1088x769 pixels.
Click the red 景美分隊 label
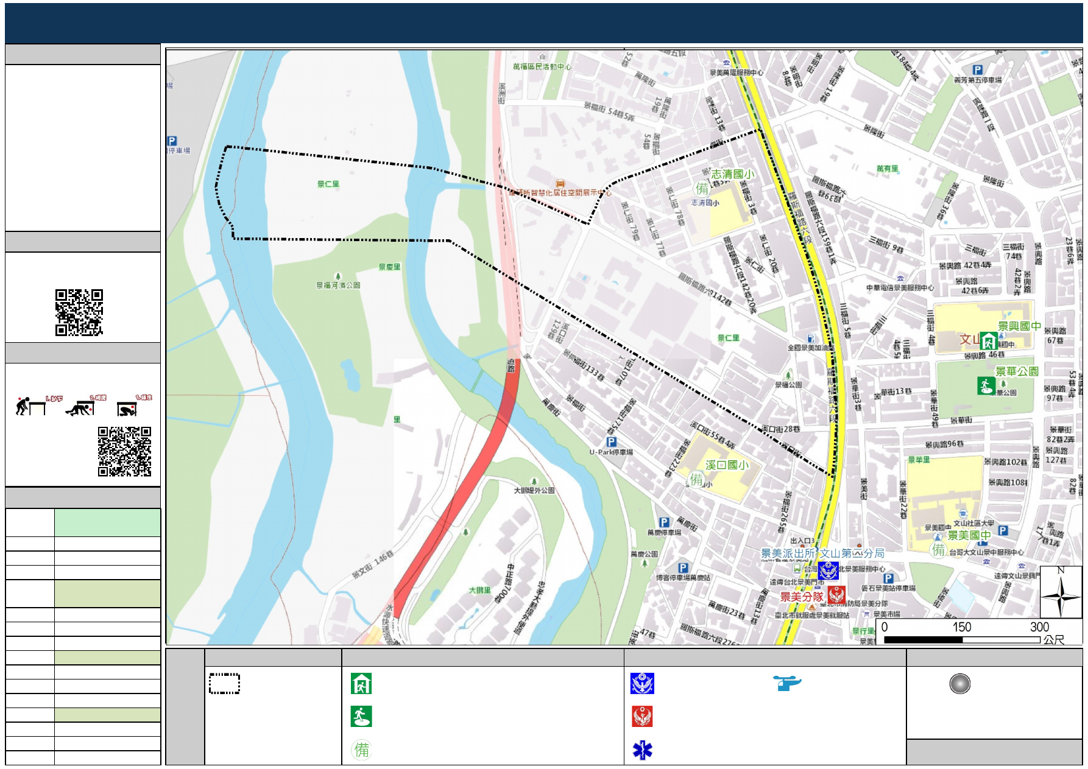click(802, 597)
